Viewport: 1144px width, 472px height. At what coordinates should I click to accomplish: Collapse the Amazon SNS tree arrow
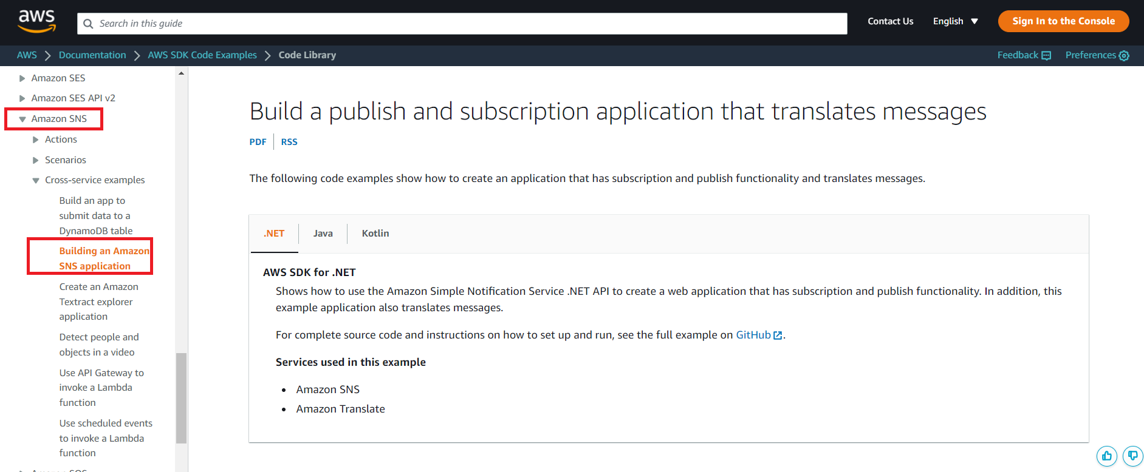[22, 119]
